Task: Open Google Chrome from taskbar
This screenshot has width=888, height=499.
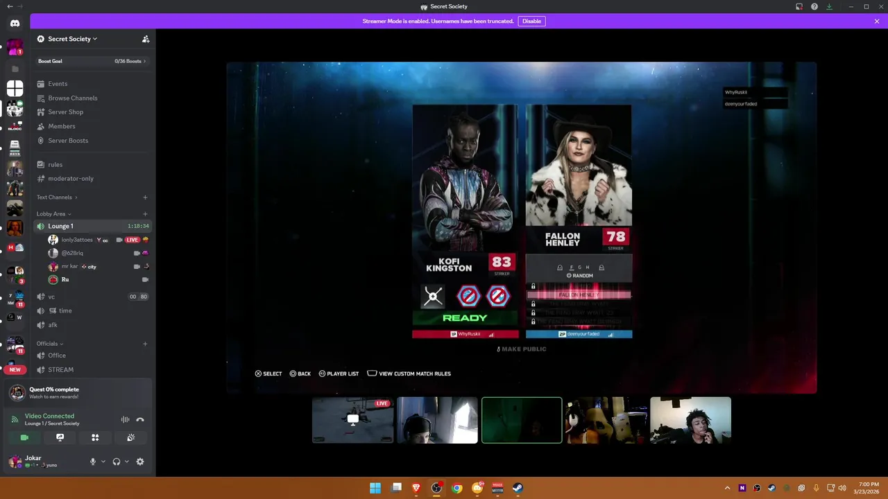Action: [x=456, y=488]
